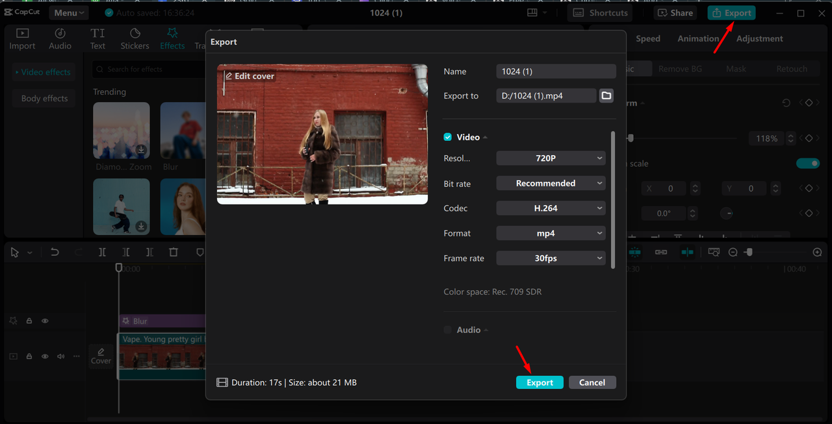Add keyframe diamond next to scale 118%

pyautogui.click(x=809, y=138)
